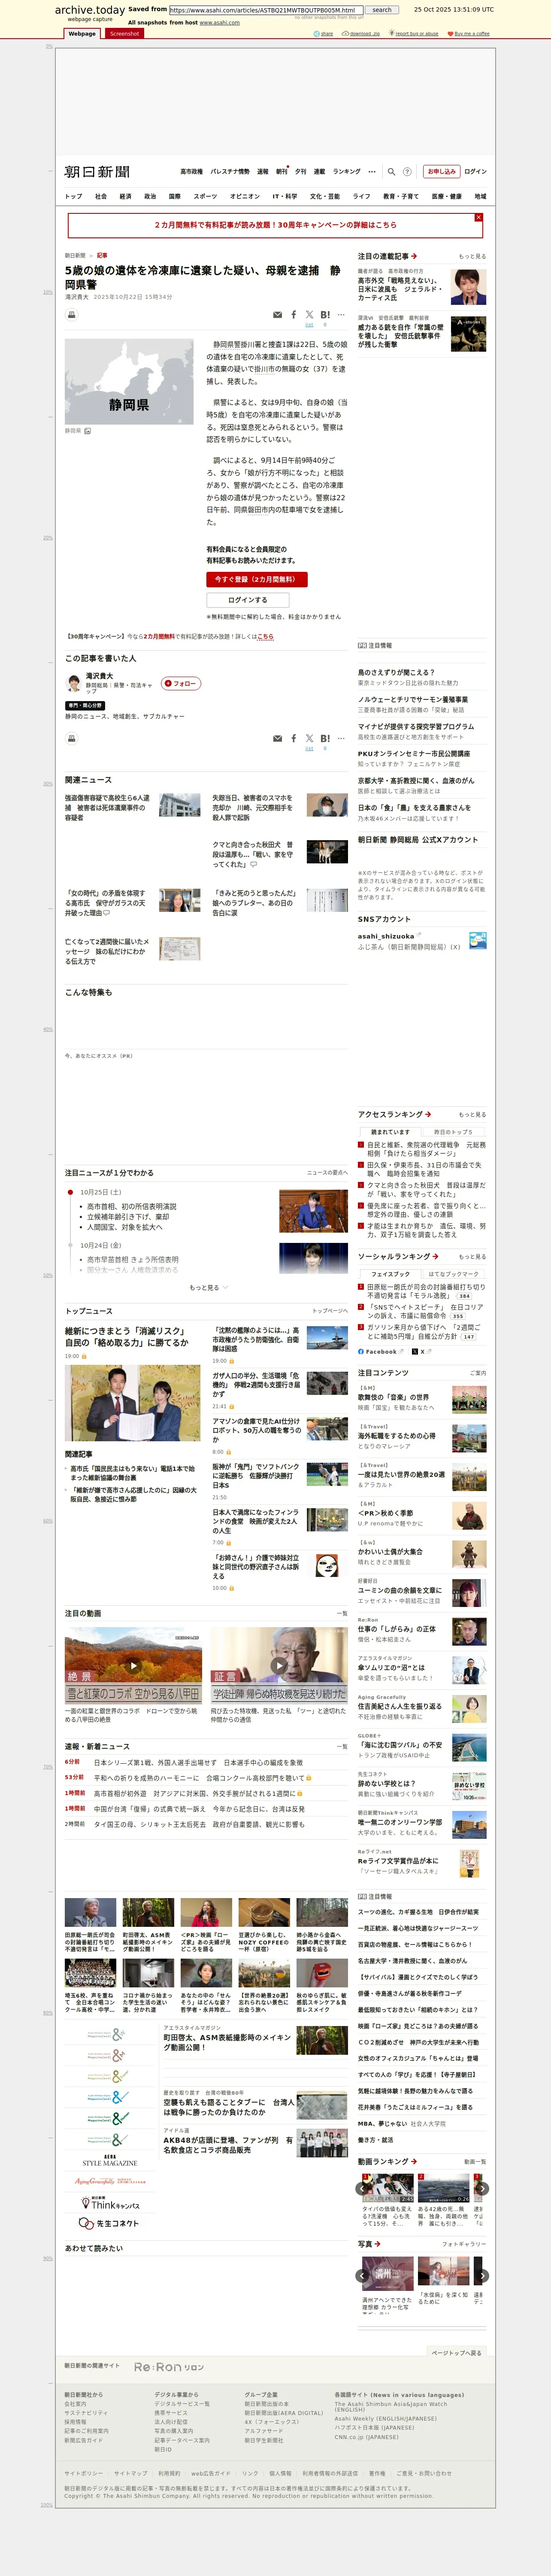551x2576 pixels.
Task: Click the 朝日新聞 logo
Action: coord(97,172)
